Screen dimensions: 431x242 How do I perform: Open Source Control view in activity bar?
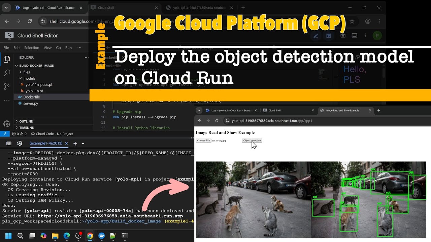click(x=7, y=86)
